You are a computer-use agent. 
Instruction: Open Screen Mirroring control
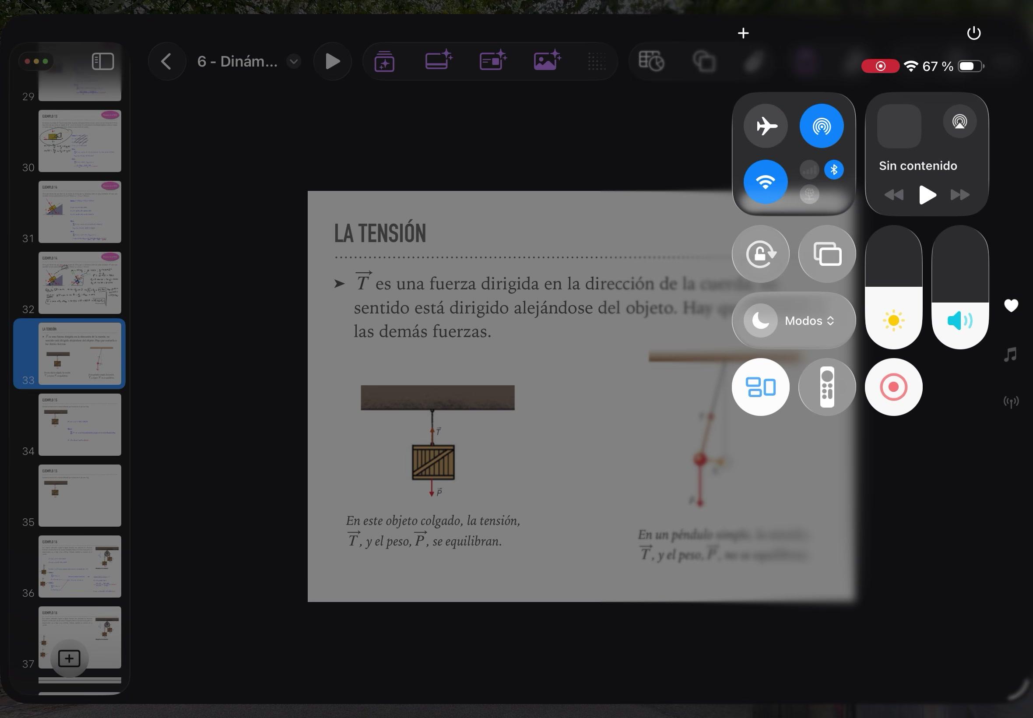tap(827, 254)
